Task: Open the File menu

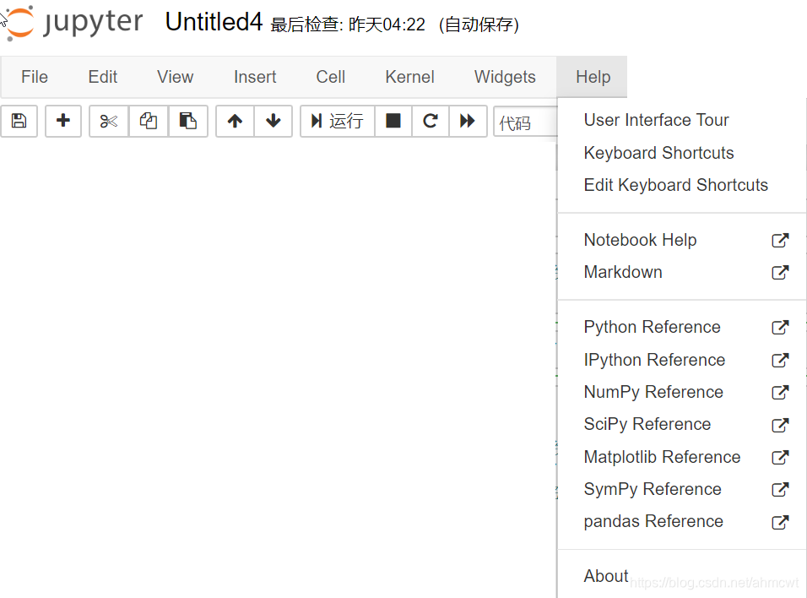Action: (x=34, y=76)
